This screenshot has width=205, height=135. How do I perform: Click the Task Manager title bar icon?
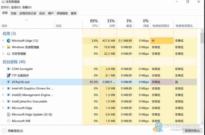tap(3, 2)
